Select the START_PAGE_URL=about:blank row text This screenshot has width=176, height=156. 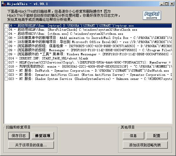pyautogui.click(x=48, y=58)
